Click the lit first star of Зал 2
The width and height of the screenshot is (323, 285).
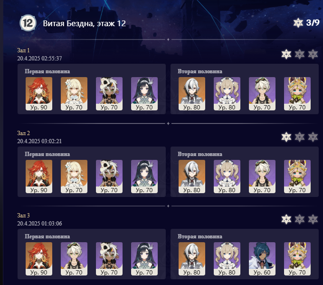pyautogui.click(x=286, y=137)
